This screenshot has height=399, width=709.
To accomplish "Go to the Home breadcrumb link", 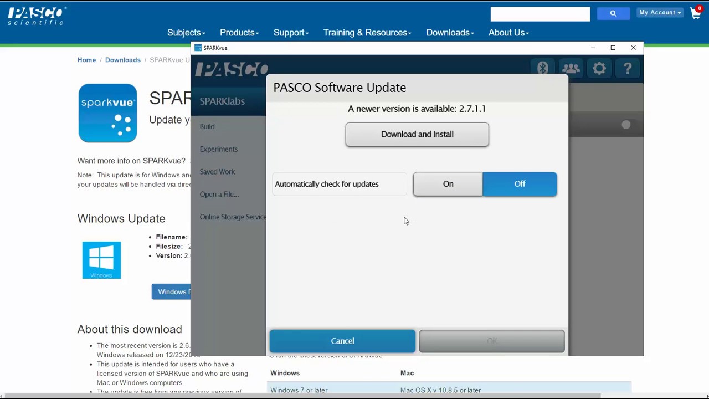I will (86, 60).
